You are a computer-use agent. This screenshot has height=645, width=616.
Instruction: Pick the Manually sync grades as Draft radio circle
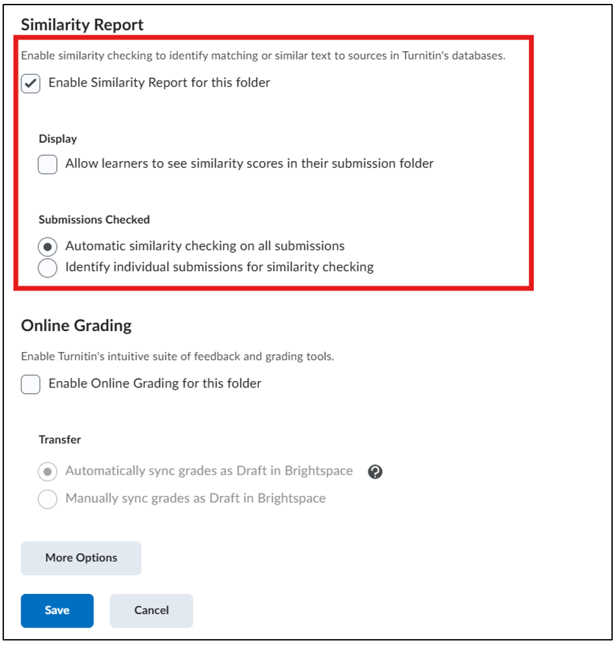coord(48,499)
